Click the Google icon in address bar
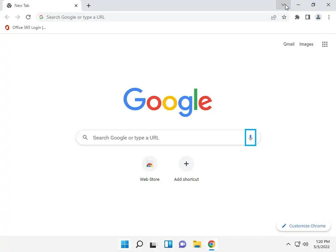The image size is (336, 252). click(x=41, y=17)
